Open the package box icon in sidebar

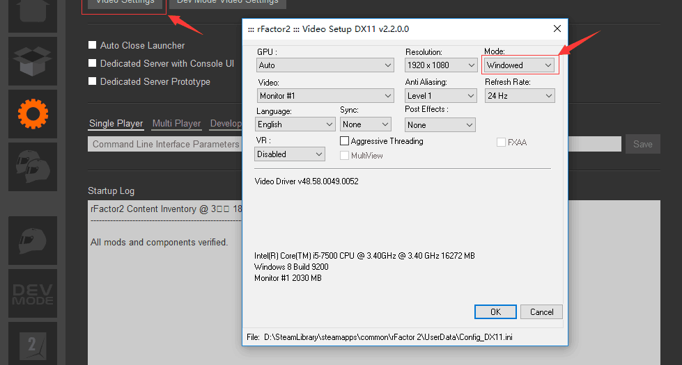point(33,61)
